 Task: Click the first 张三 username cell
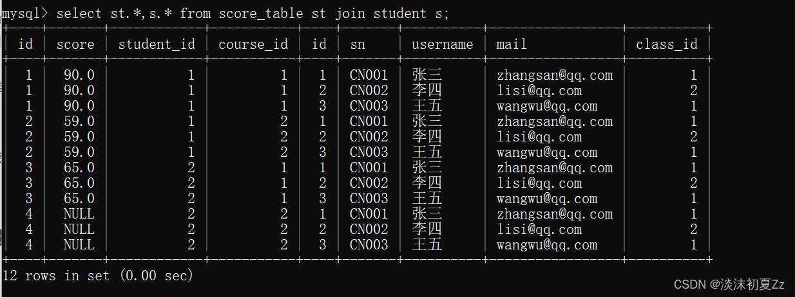[427, 75]
